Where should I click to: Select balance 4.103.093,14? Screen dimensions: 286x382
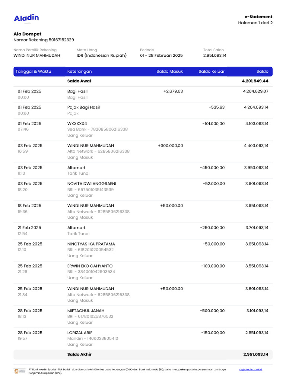(257, 124)
